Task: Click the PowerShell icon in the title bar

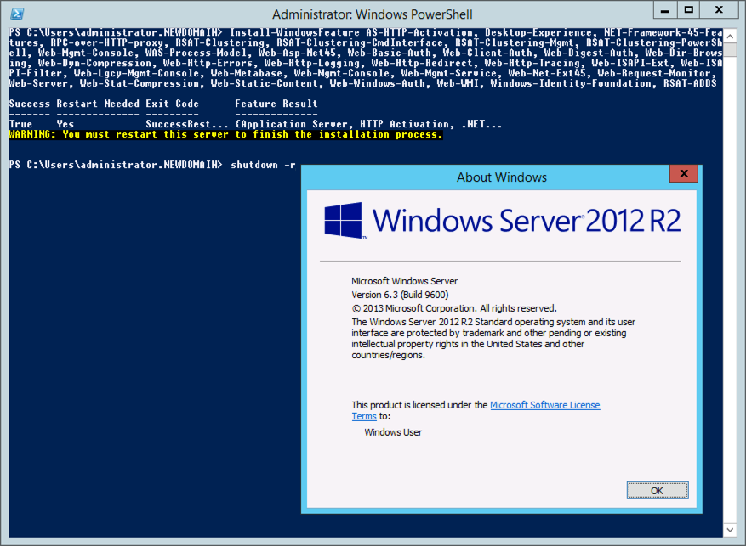Action: (x=17, y=14)
